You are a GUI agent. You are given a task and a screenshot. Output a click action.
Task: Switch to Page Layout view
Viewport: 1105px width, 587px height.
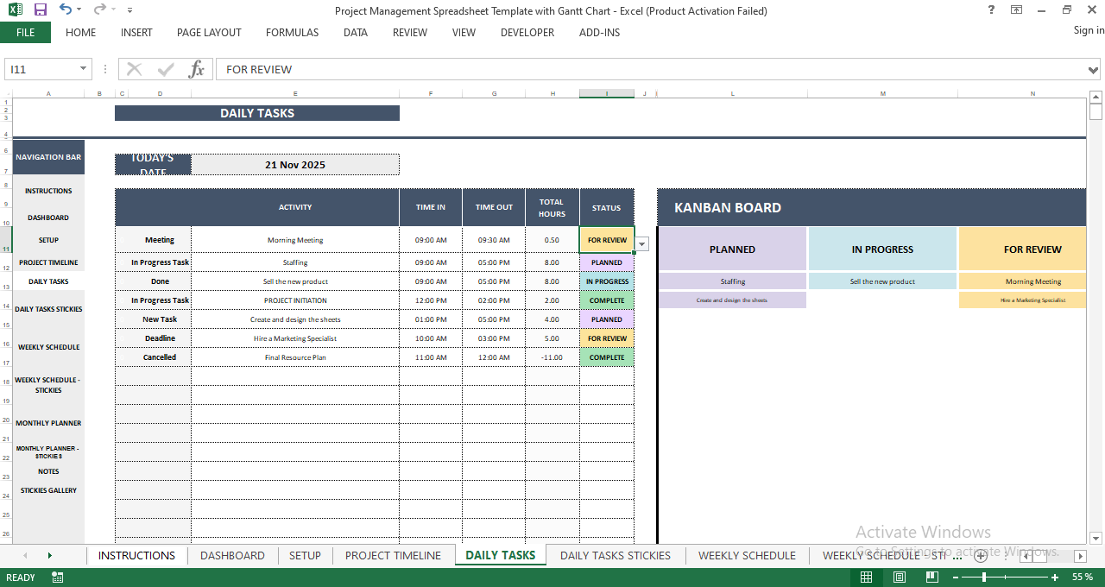coord(899,577)
